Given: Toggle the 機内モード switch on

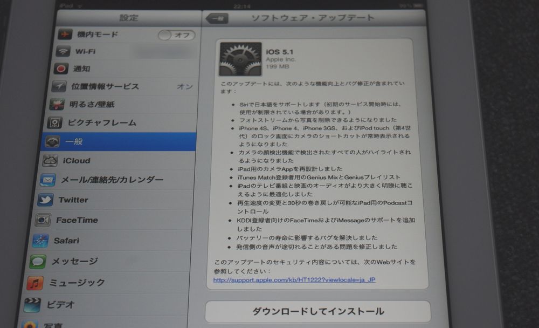Looking at the screenshot, I should [176, 35].
